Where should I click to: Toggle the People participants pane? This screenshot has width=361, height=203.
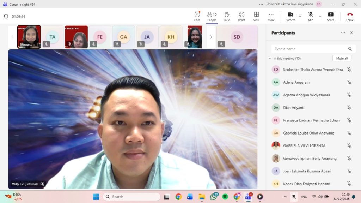click(212, 16)
